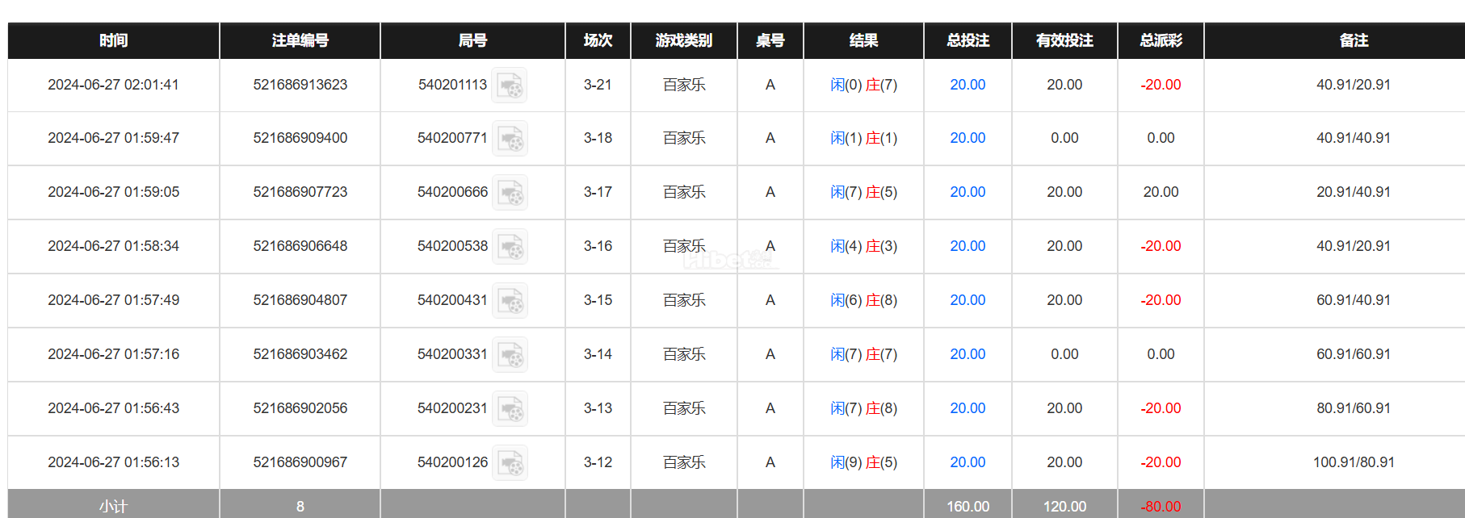Click the 总派彩 column header
This screenshot has width=1465, height=518.
click(x=1161, y=40)
